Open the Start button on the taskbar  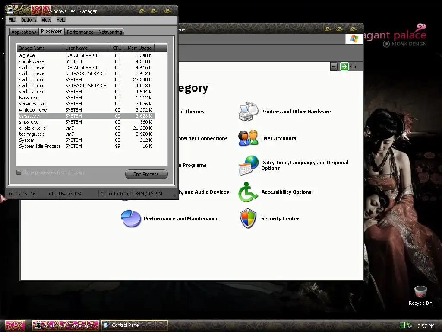[x=15, y=326]
